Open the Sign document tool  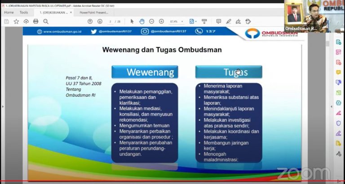pyautogui.click(x=238, y=21)
